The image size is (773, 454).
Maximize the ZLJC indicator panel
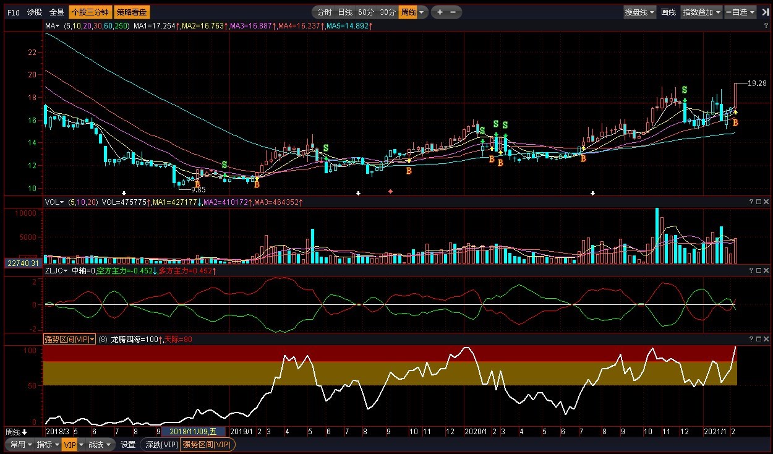pyautogui.click(x=758, y=271)
